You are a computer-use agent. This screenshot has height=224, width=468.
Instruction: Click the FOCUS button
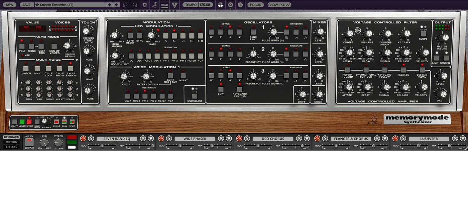pyautogui.click(x=255, y=5)
